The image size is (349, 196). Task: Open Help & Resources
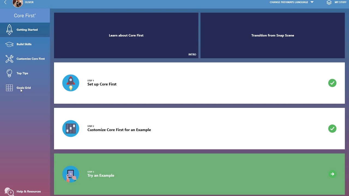25,191
